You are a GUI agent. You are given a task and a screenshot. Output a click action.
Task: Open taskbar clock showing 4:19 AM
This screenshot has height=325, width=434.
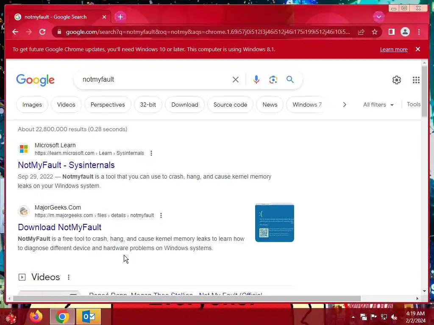click(415, 317)
